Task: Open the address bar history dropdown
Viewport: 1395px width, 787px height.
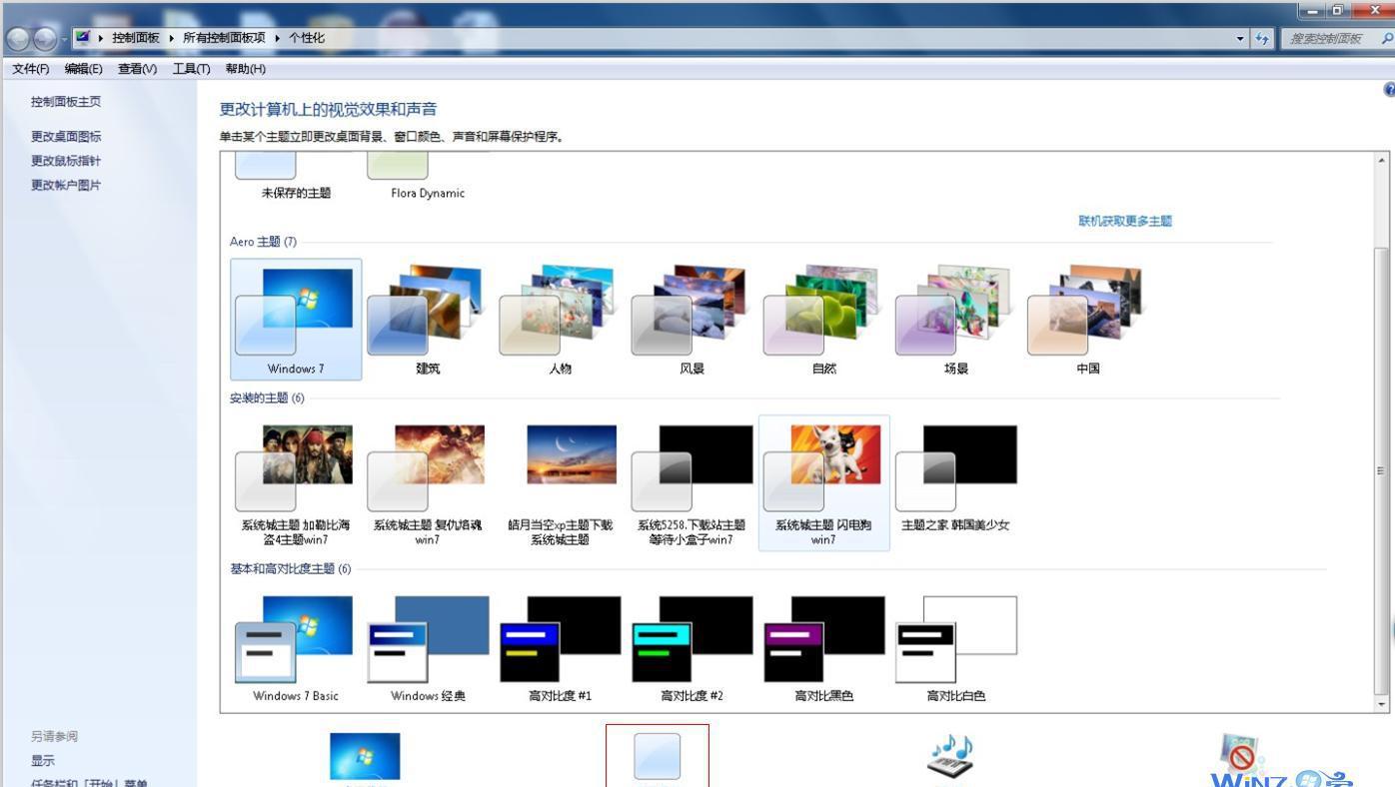Action: (x=1241, y=38)
